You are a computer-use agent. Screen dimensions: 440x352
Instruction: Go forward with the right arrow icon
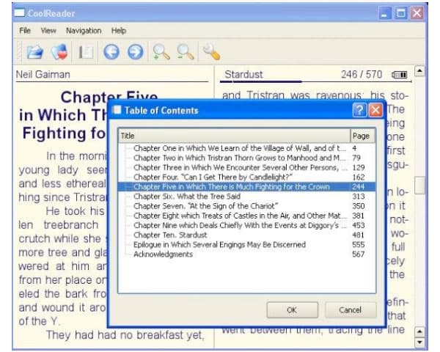pyautogui.click(x=135, y=52)
